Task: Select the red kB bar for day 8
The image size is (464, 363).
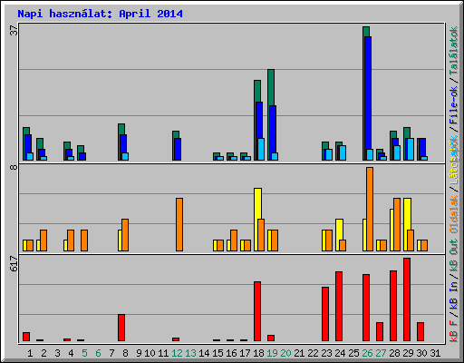Action: pyautogui.click(x=121, y=328)
